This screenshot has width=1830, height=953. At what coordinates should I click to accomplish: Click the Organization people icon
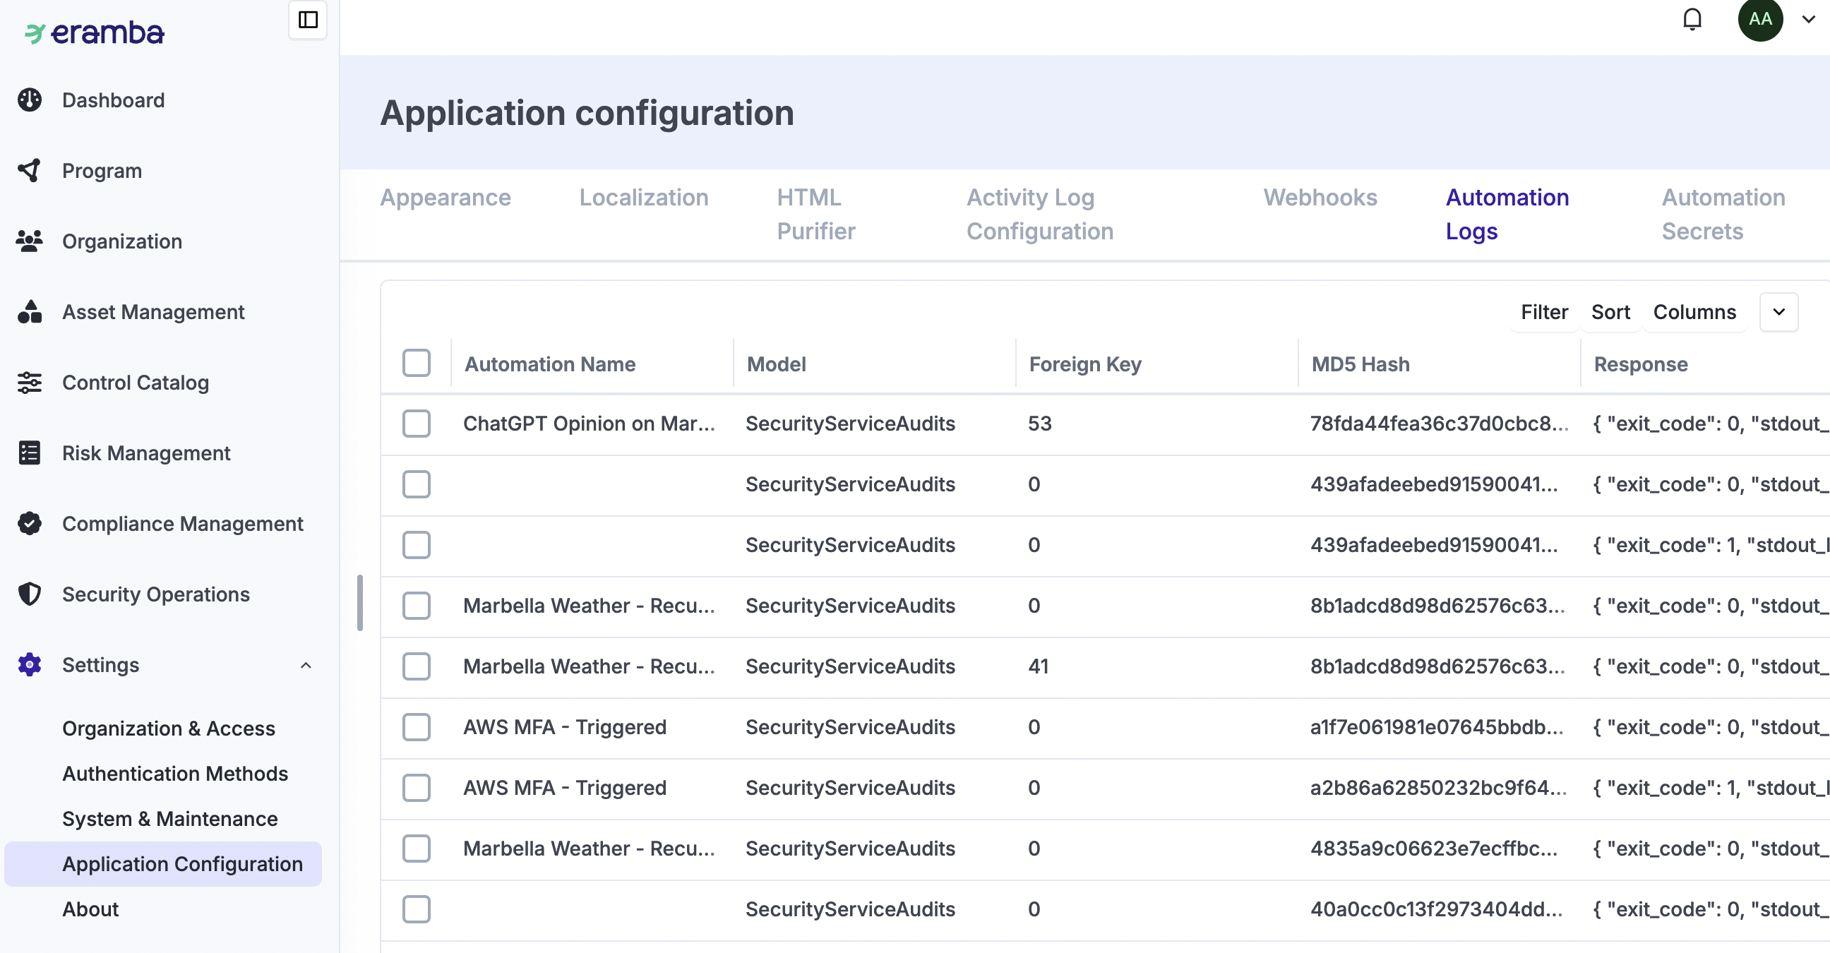point(29,241)
